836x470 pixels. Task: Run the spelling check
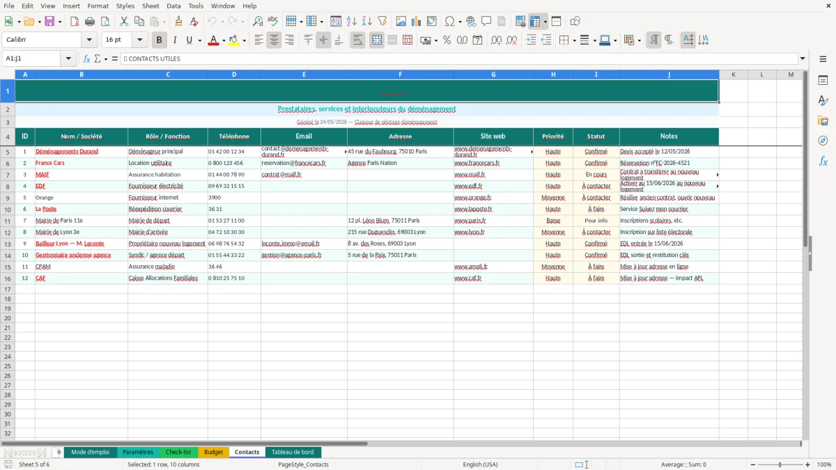(x=273, y=22)
